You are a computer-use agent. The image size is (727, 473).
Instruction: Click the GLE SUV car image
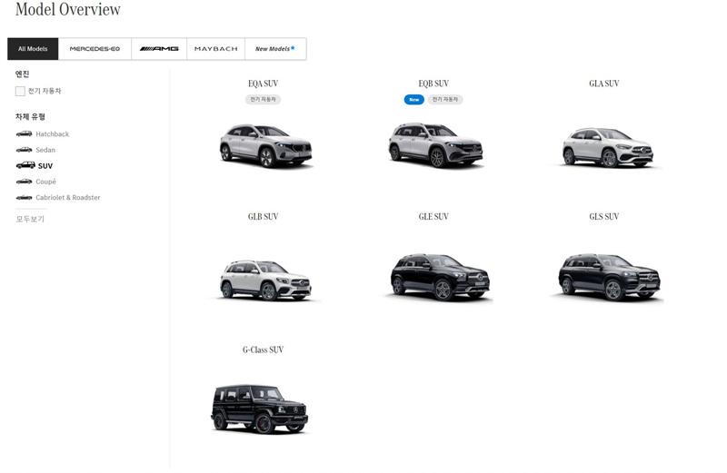pos(440,277)
